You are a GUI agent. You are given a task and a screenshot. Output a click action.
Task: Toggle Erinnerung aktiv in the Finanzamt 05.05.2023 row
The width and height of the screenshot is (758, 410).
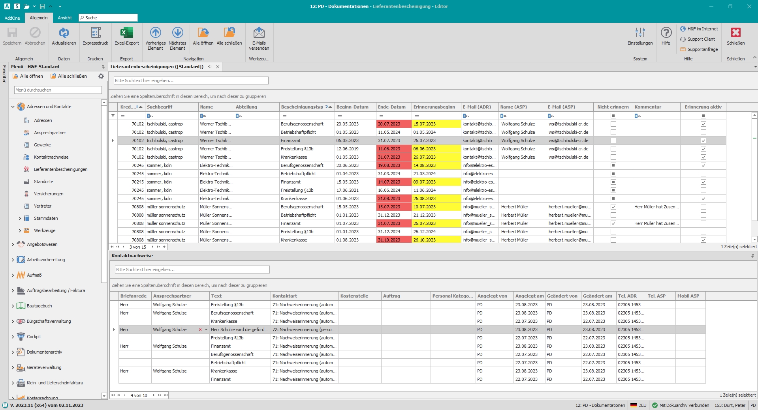[703, 140]
